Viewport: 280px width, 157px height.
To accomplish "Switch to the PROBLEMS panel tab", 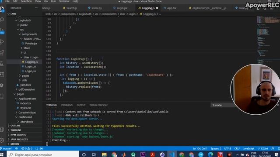I will pos(67,105).
